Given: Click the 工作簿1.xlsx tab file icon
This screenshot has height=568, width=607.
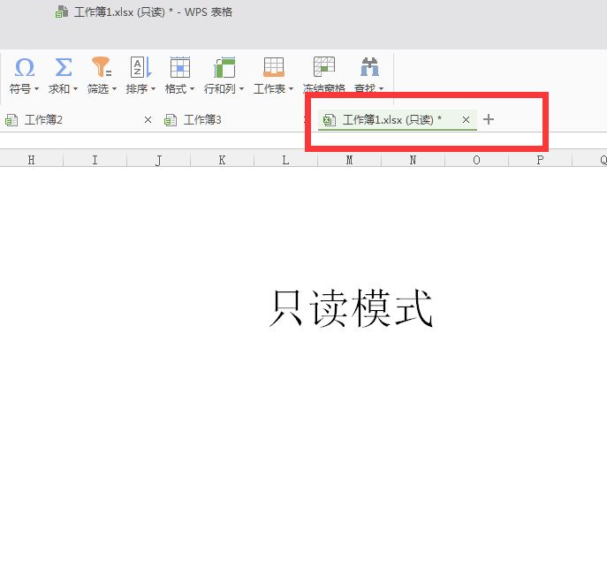Looking at the screenshot, I should coord(329,120).
